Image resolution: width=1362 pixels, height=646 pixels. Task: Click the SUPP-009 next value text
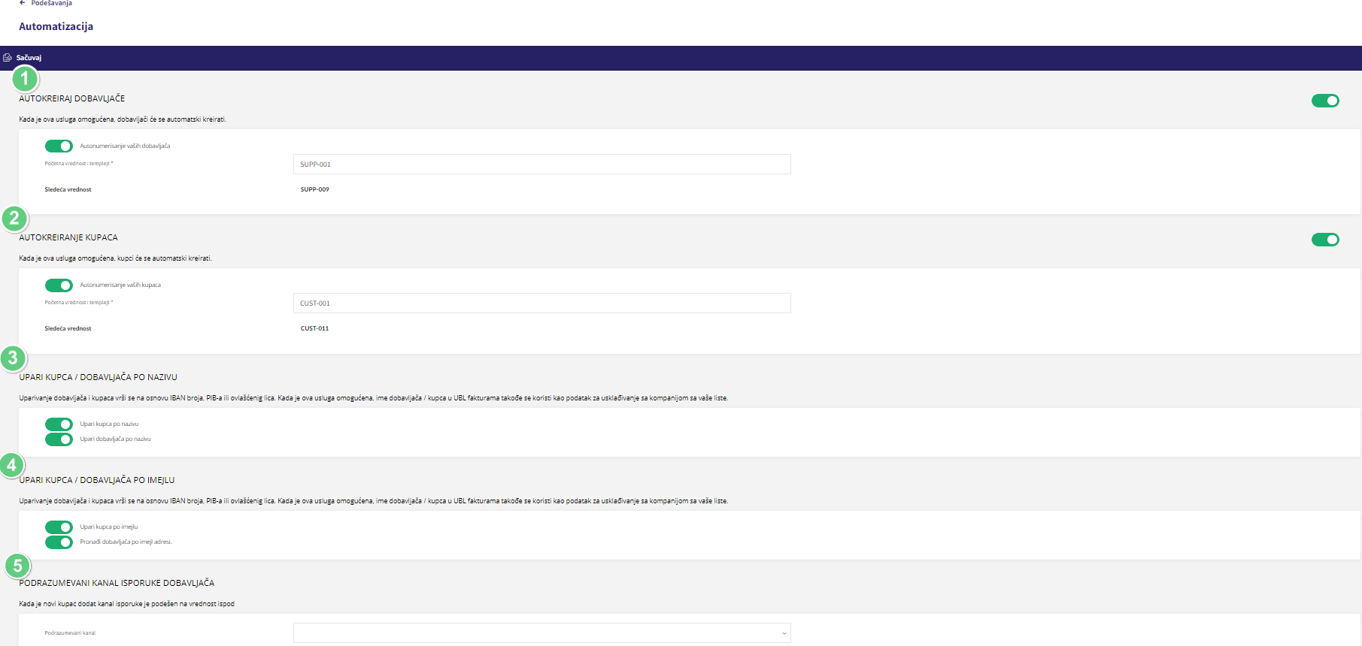[x=314, y=189]
